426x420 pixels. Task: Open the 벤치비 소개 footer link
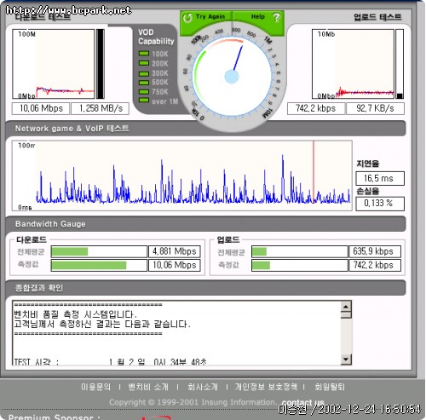point(148,387)
